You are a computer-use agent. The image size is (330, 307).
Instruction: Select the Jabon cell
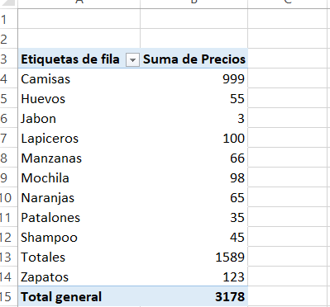[x=79, y=118]
